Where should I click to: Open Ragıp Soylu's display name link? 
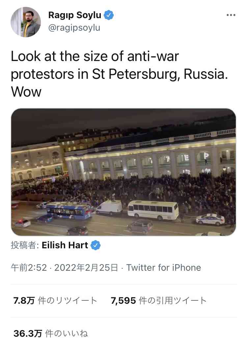pyautogui.click(x=75, y=15)
